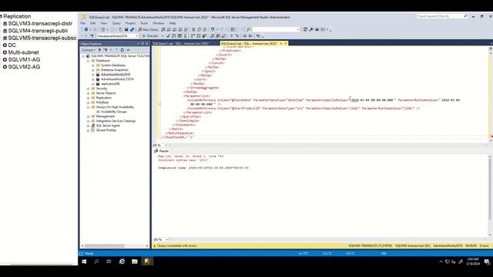Refresh the Object Explorer tree
Image resolution: width=493 pixels, height=277 pixels.
(x=122, y=50)
